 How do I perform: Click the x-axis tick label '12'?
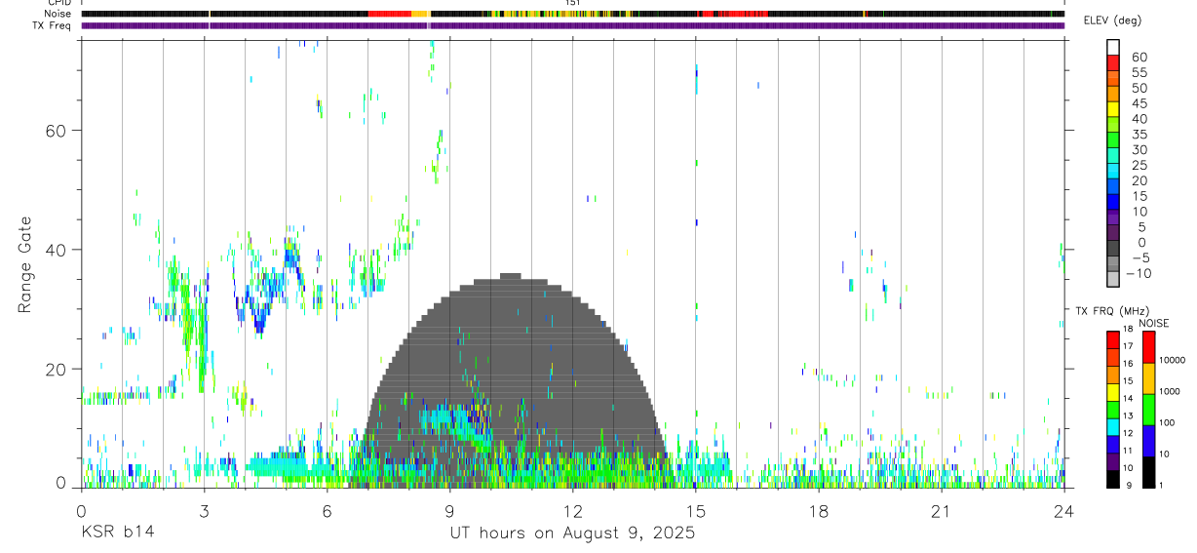pos(572,511)
